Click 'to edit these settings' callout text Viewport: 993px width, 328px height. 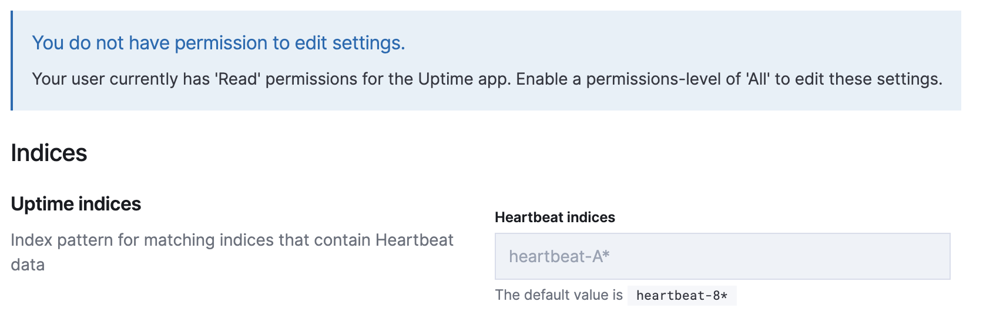tap(858, 79)
